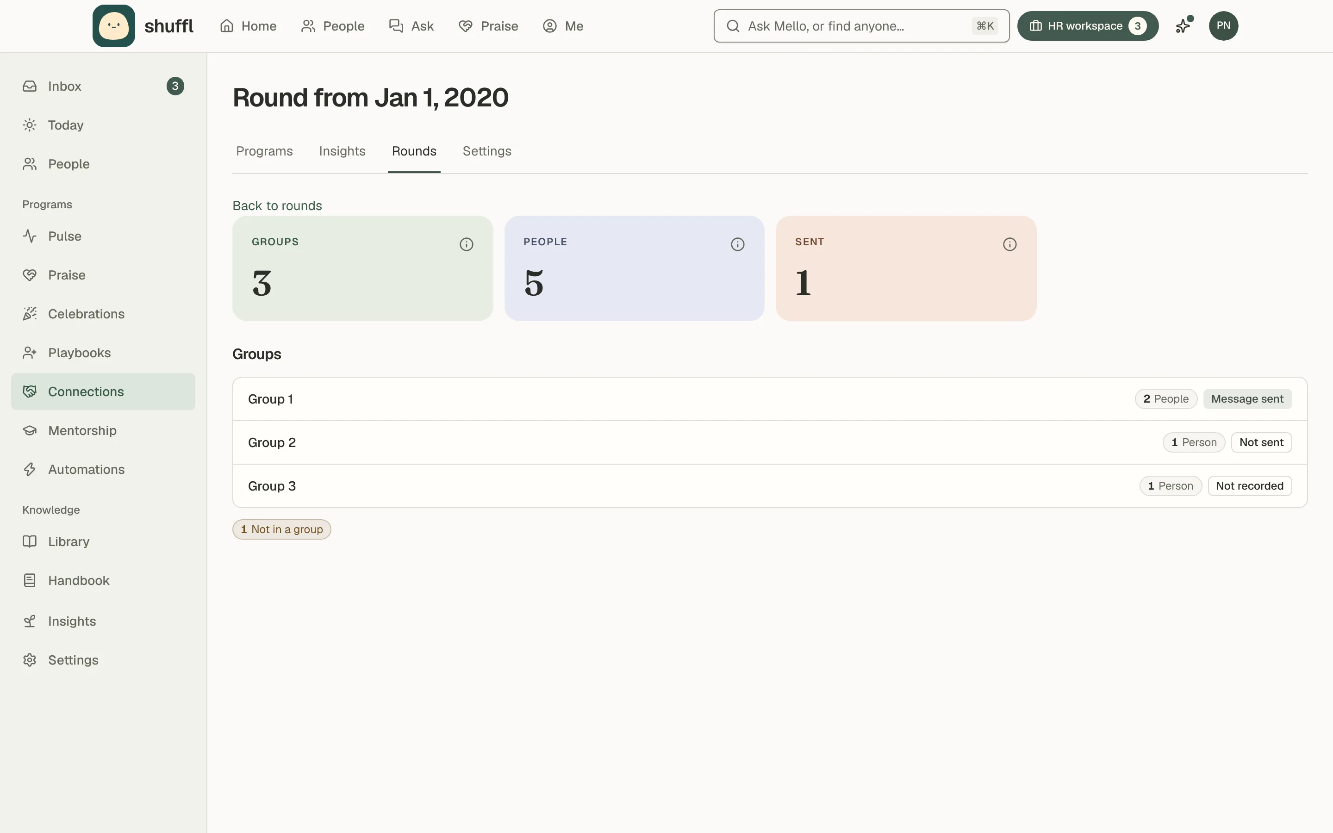Open the HR workspace button
This screenshot has height=833, width=1333.
[1087, 26]
